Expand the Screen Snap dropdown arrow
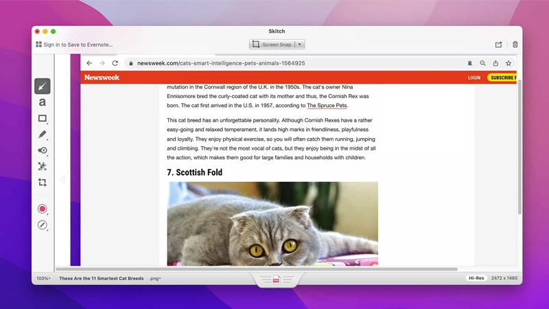549x309 pixels. click(300, 45)
